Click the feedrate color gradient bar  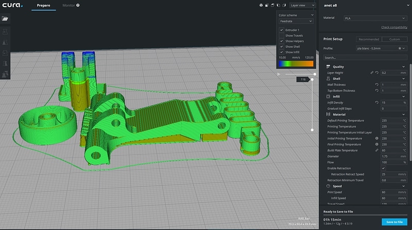(296, 64)
